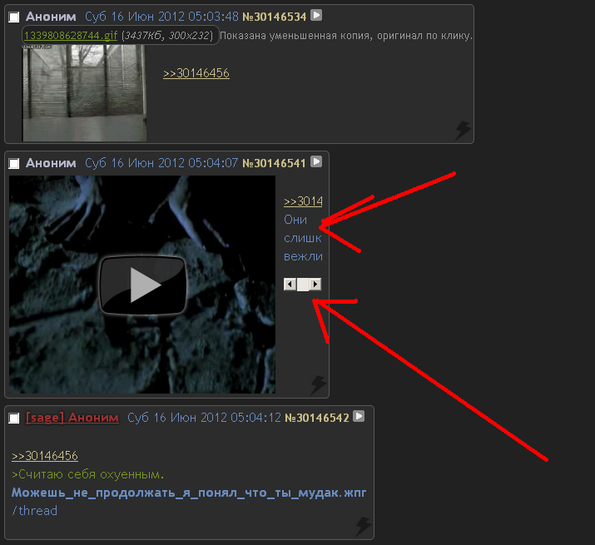
Task: Click the lightning bolt icon in post 30146534
Action: pyautogui.click(x=464, y=130)
